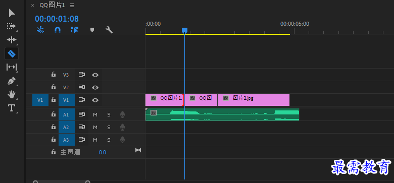The image size is (394, 183).
Task: Toggle A2 track targeting
Action: pos(67,127)
